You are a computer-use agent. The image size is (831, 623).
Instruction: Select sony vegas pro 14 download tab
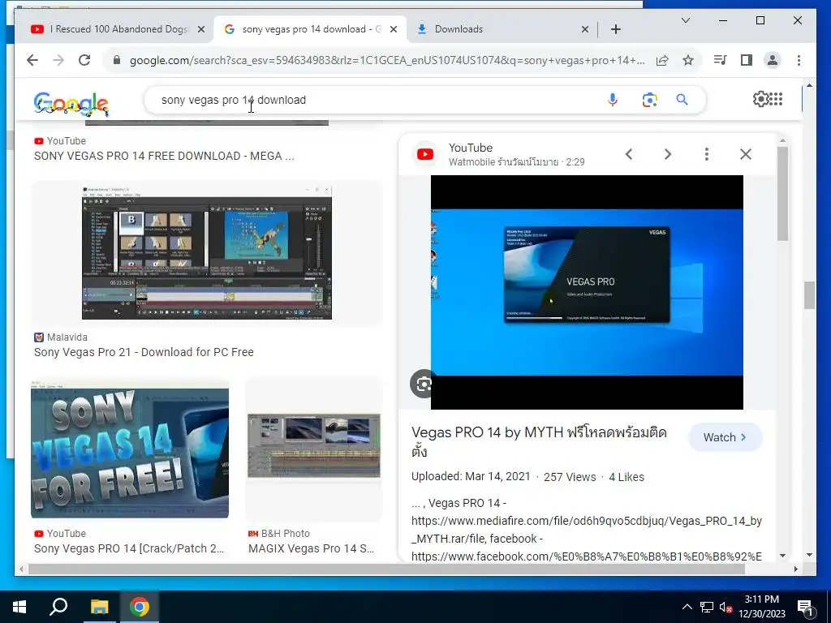(310, 29)
